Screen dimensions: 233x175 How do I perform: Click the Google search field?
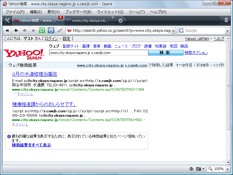(205, 31)
